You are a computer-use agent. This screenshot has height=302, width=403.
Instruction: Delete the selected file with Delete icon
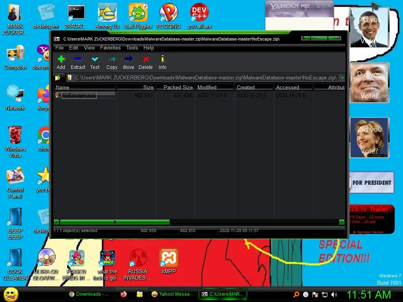146,63
